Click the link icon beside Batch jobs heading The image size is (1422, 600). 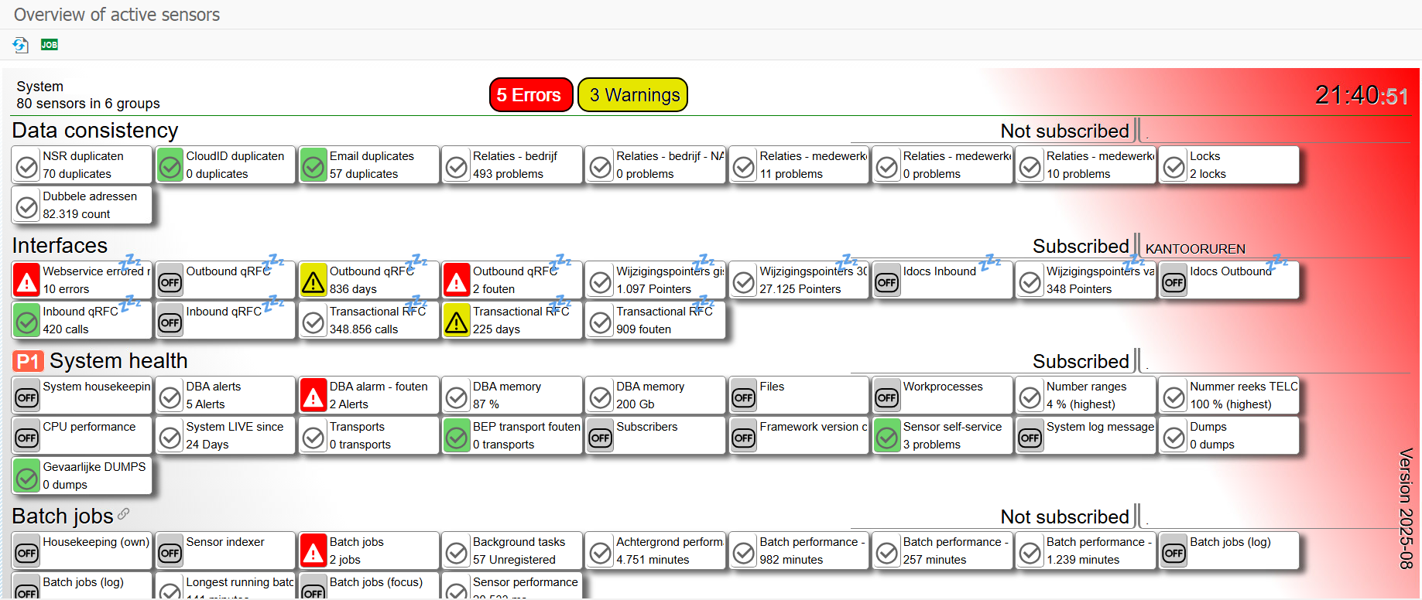(124, 514)
